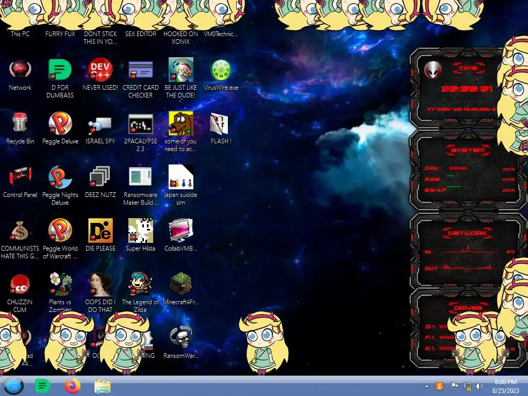
Task: Select the Minecraft4Fr... block icon
Action: click(181, 283)
